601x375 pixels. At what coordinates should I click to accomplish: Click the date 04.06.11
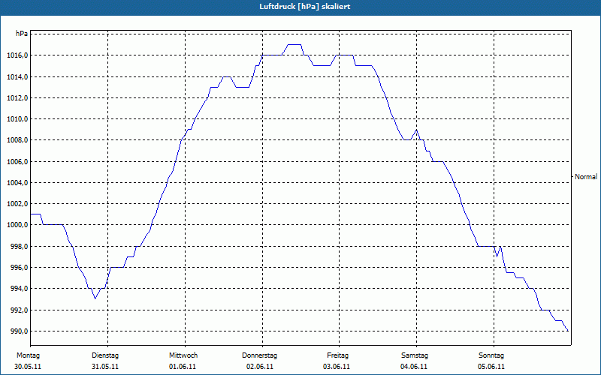[414, 367]
